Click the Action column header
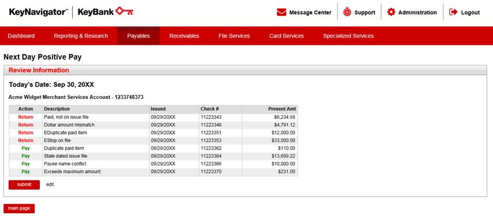 point(25,109)
